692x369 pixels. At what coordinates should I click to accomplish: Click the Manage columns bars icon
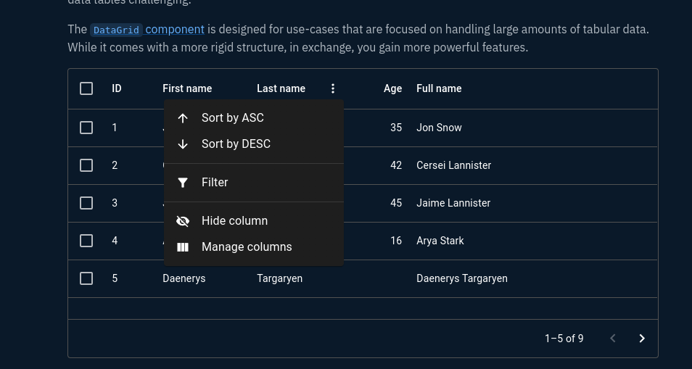coord(183,247)
